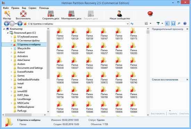This screenshot has width=191, height=129.
Task: Click Восстановить in recovery list panel
Action: (x=158, y=113)
